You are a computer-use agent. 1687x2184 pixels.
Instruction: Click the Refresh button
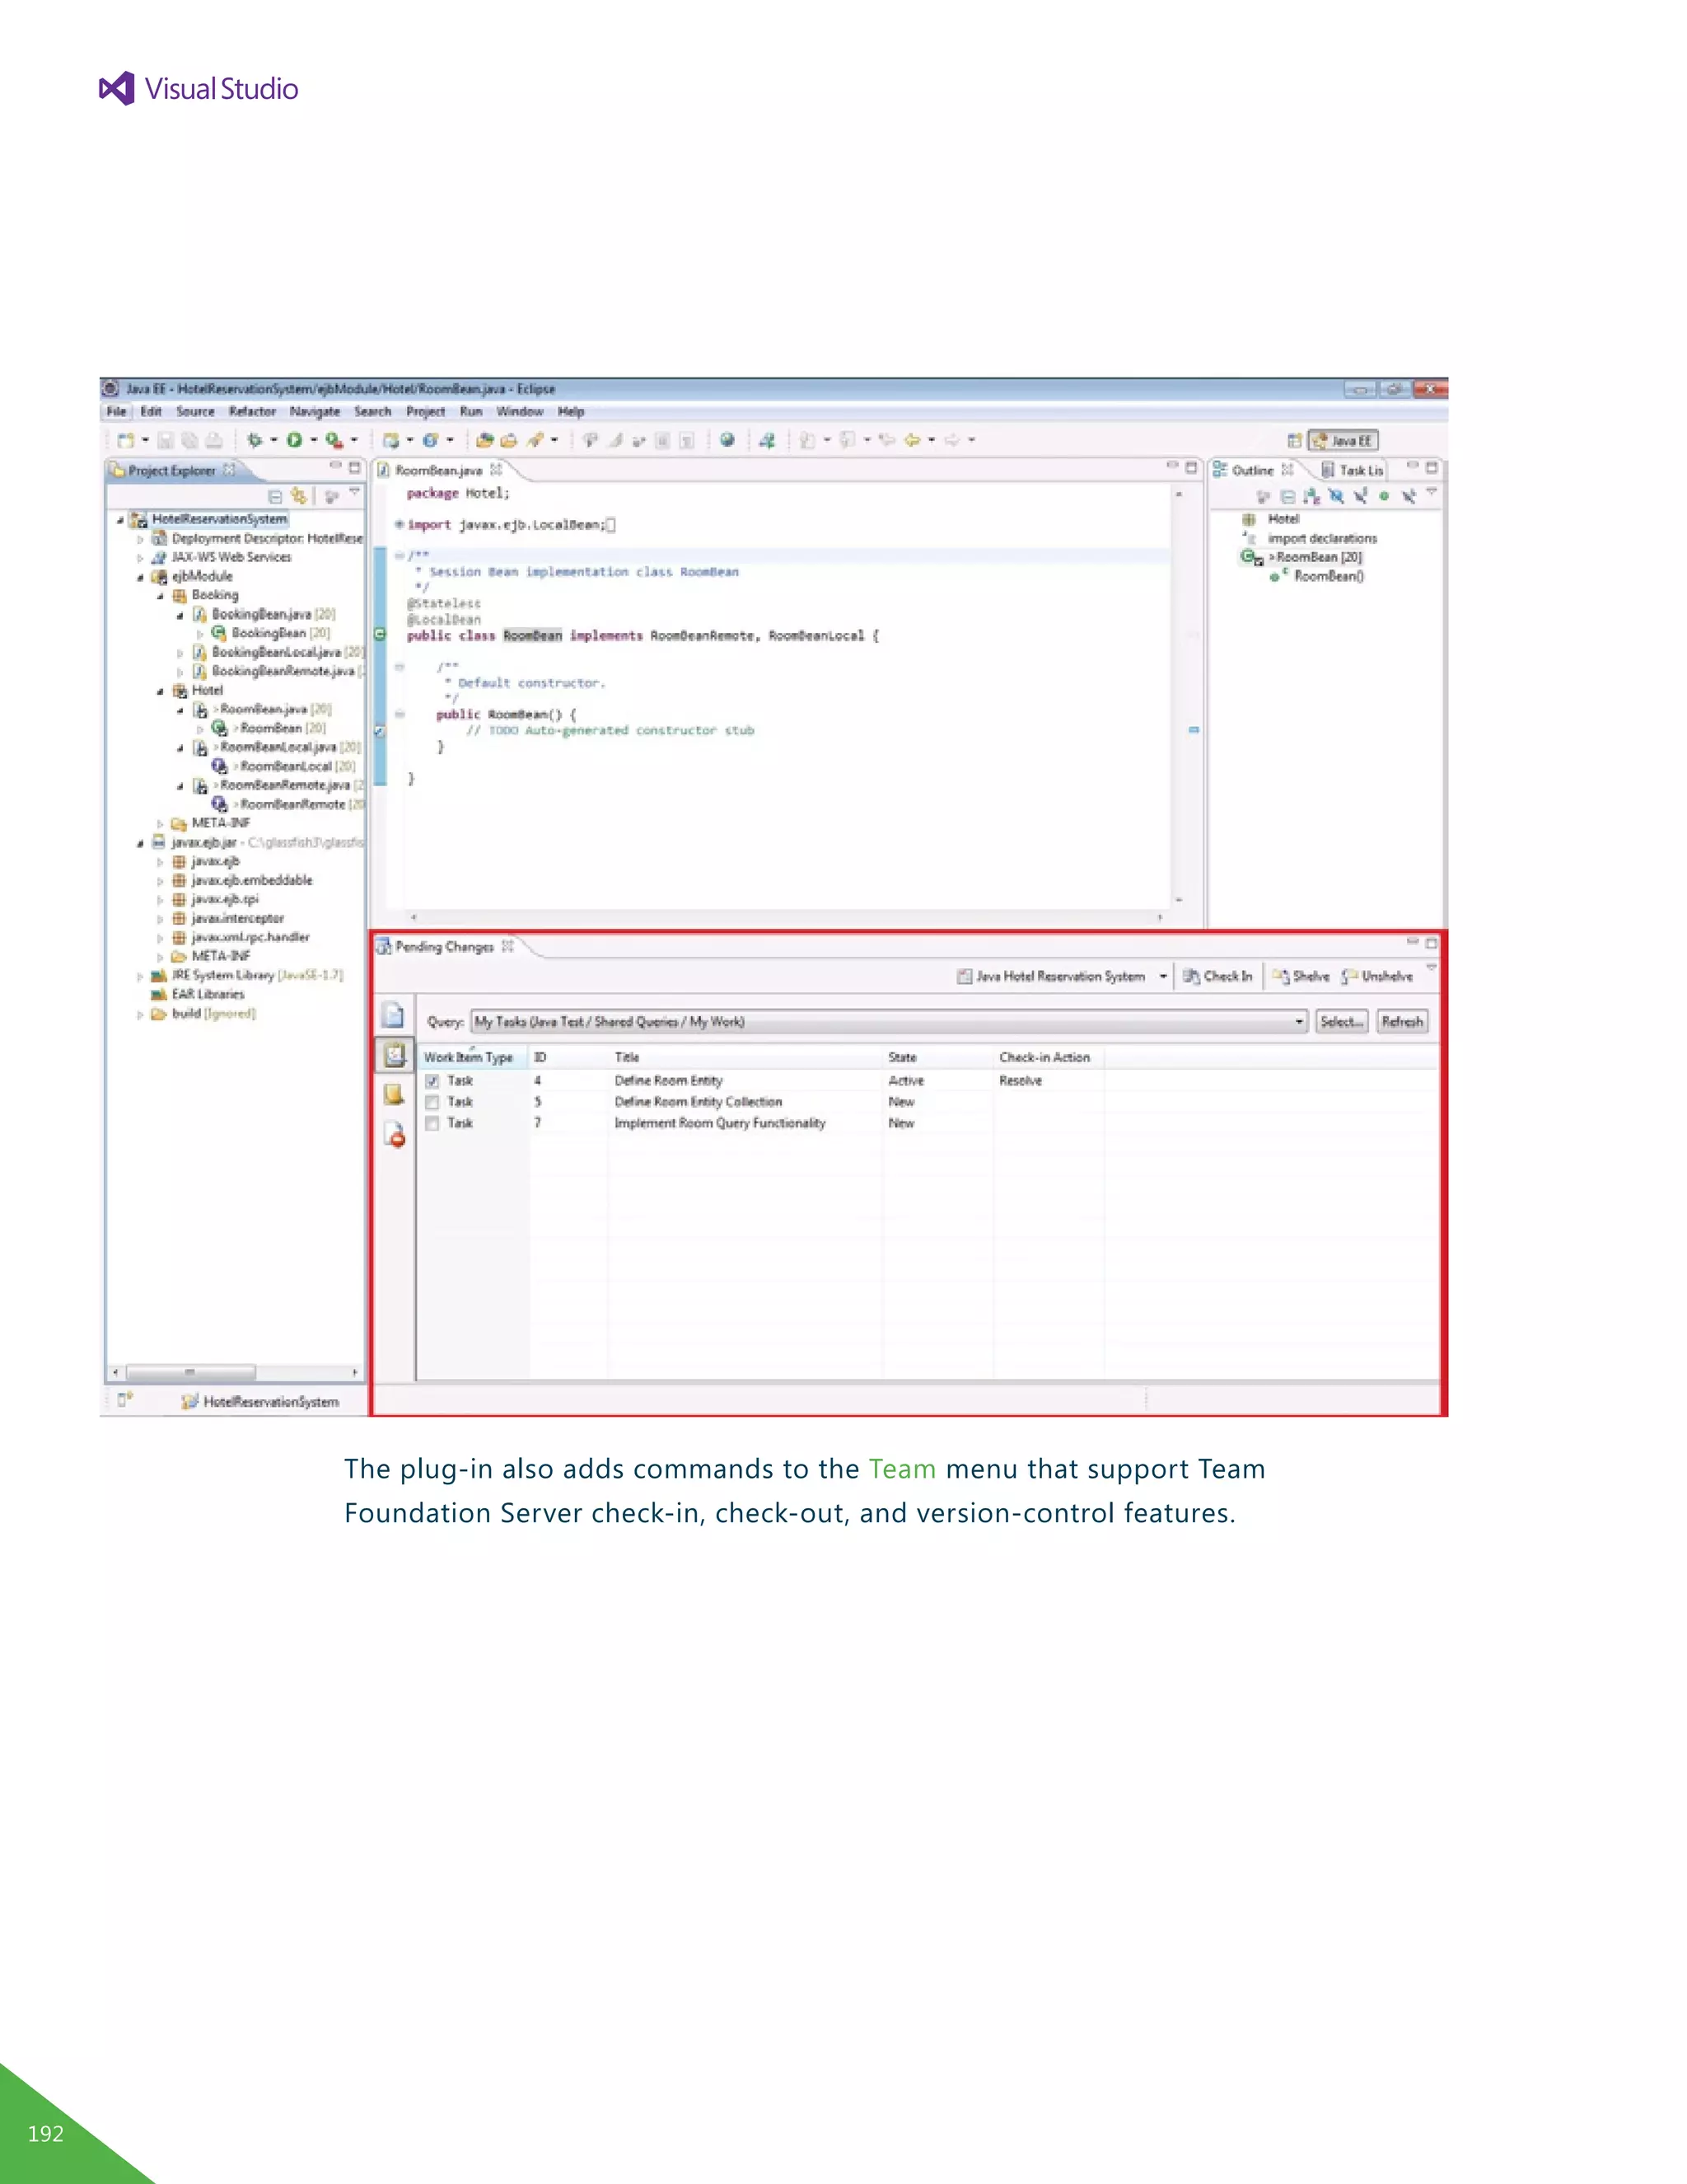1402,1022
